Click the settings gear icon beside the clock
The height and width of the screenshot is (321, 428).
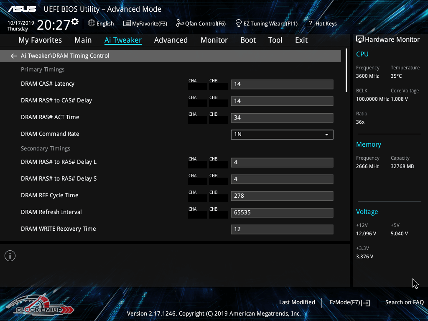(75, 21)
